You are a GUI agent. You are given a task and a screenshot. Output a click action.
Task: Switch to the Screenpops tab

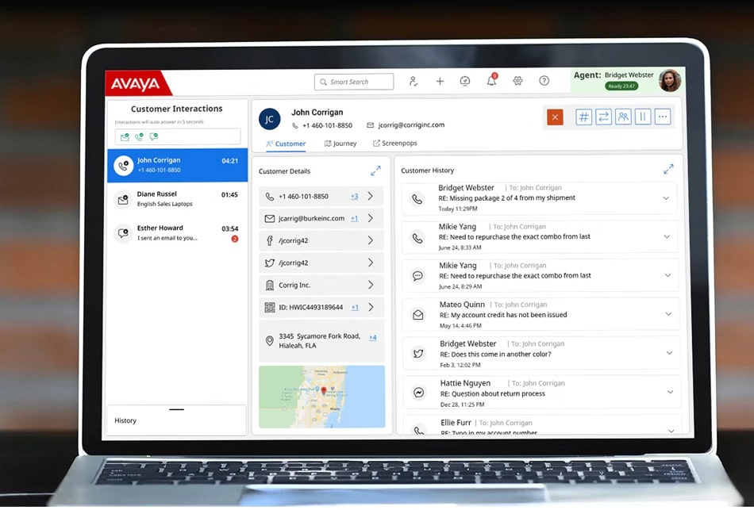(x=395, y=144)
